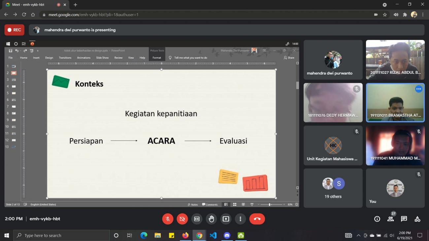Screen dimensions: 429x241
Task: Click the red REC recording indicator
Action: 15,30
